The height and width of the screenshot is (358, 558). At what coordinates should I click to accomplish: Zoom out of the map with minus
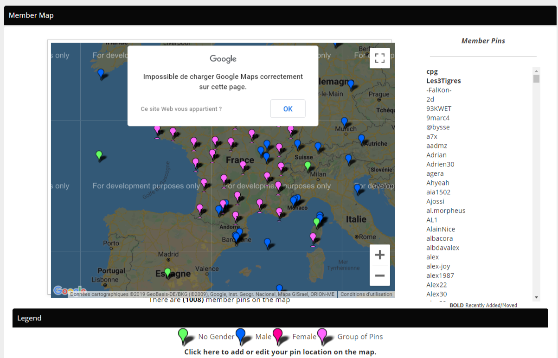point(380,275)
